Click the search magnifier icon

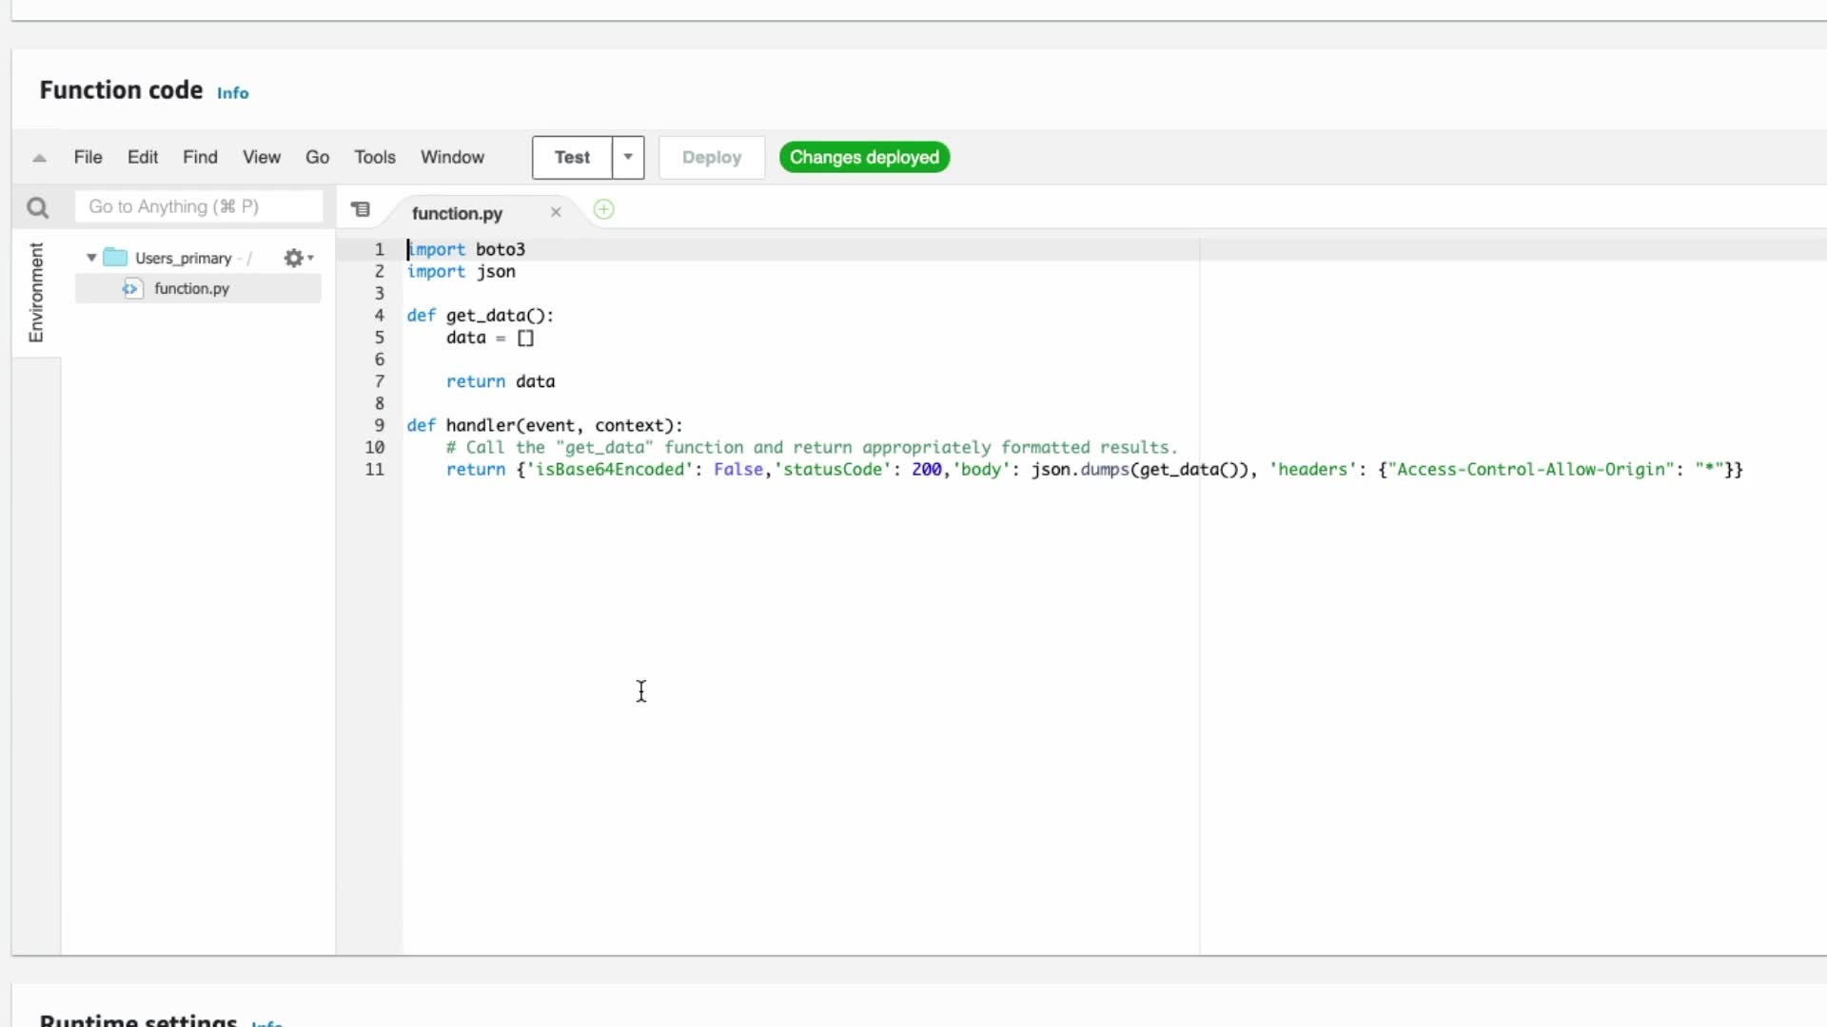click(x=37, y=207)
